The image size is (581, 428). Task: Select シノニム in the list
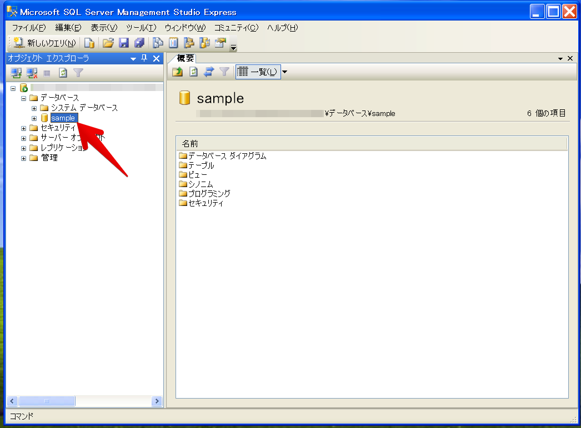[x=196, y=184]
